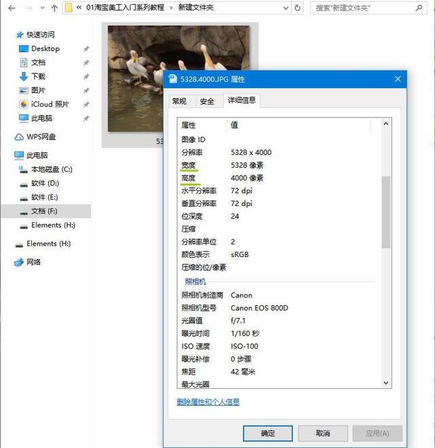Viewport: 435px width, 448px height.
Task: Open Desktop in Quick Access
Action: click(45, 49)
